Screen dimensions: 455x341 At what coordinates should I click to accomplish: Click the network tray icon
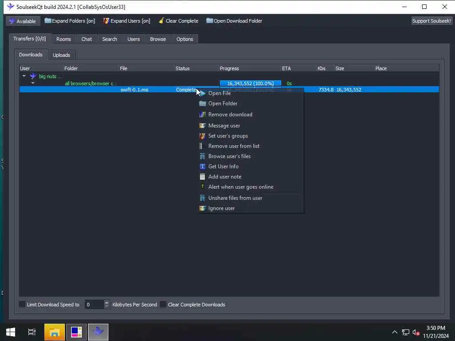pyautogui.click(x=406, y=332)
